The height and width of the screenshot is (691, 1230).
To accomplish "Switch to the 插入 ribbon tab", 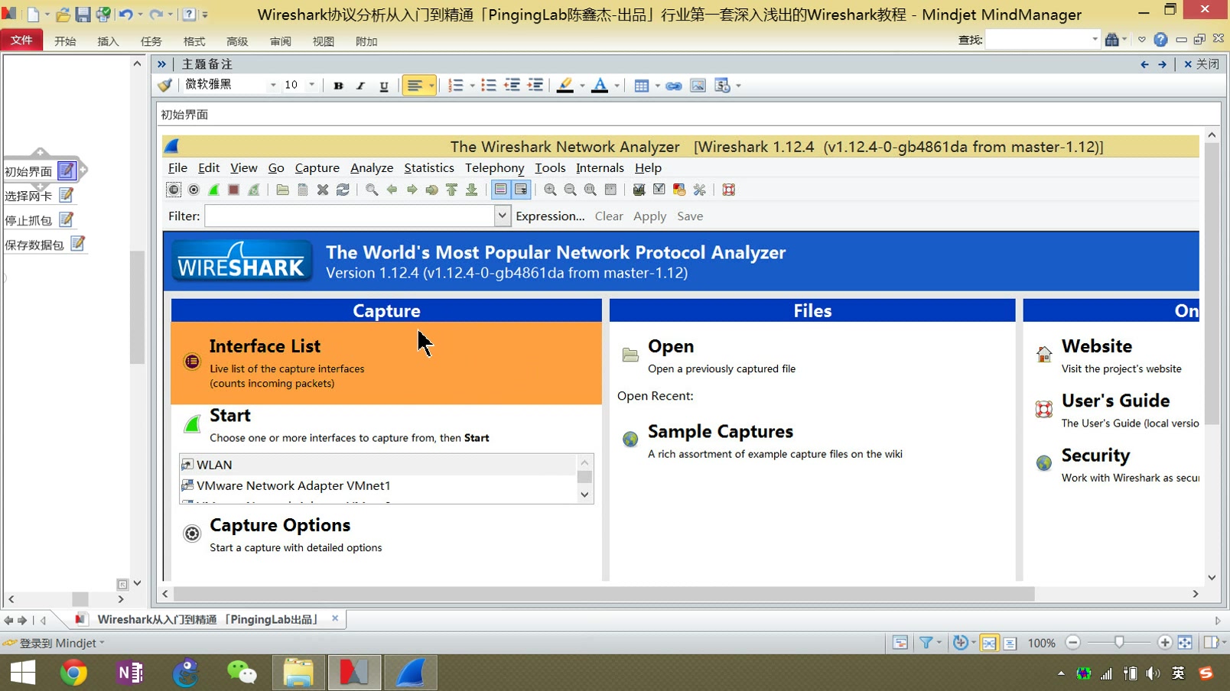I will click(x=108, y=41).
